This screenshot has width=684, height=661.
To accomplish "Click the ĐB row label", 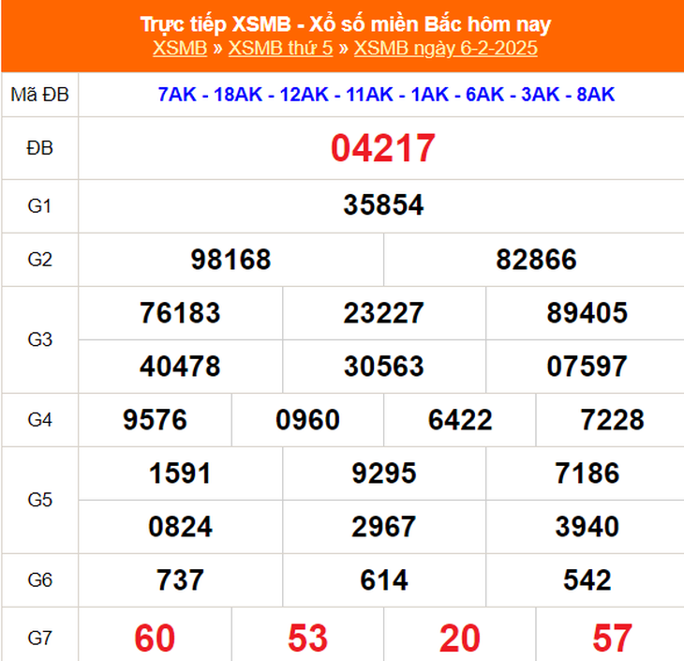I will click(39, 148).
